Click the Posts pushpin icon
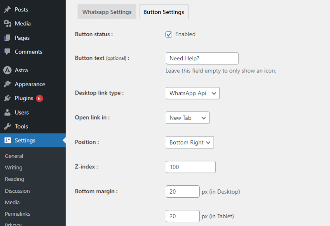This screenshot has width=330, height=226. click(7, 9)
